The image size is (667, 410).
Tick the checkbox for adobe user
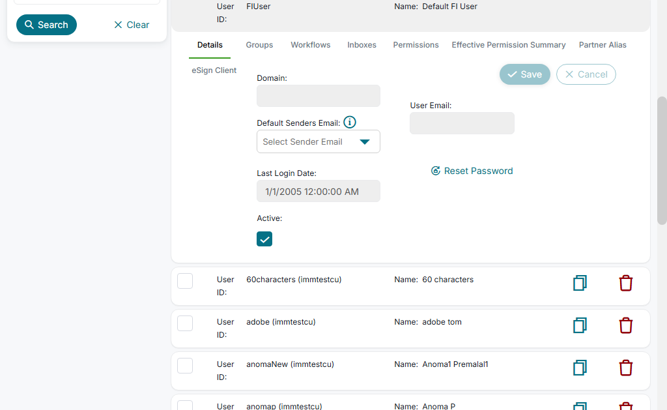[x=185, y=323]
